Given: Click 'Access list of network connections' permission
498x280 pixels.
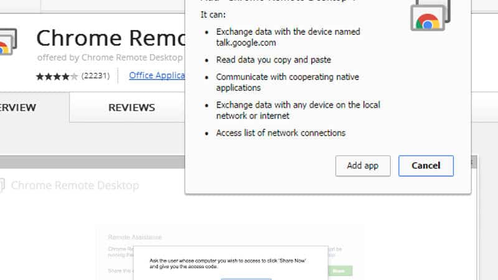Looking at the screenshot, I should pyautogui.click(x=281, y=133).
